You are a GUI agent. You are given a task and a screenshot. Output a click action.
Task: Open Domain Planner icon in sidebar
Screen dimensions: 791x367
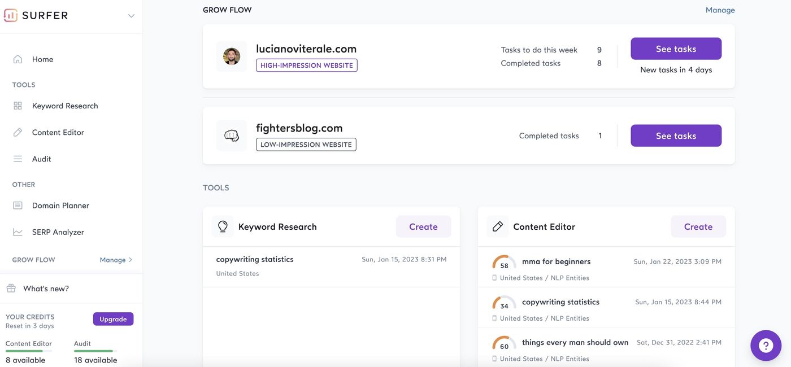(x=18, y=206)
